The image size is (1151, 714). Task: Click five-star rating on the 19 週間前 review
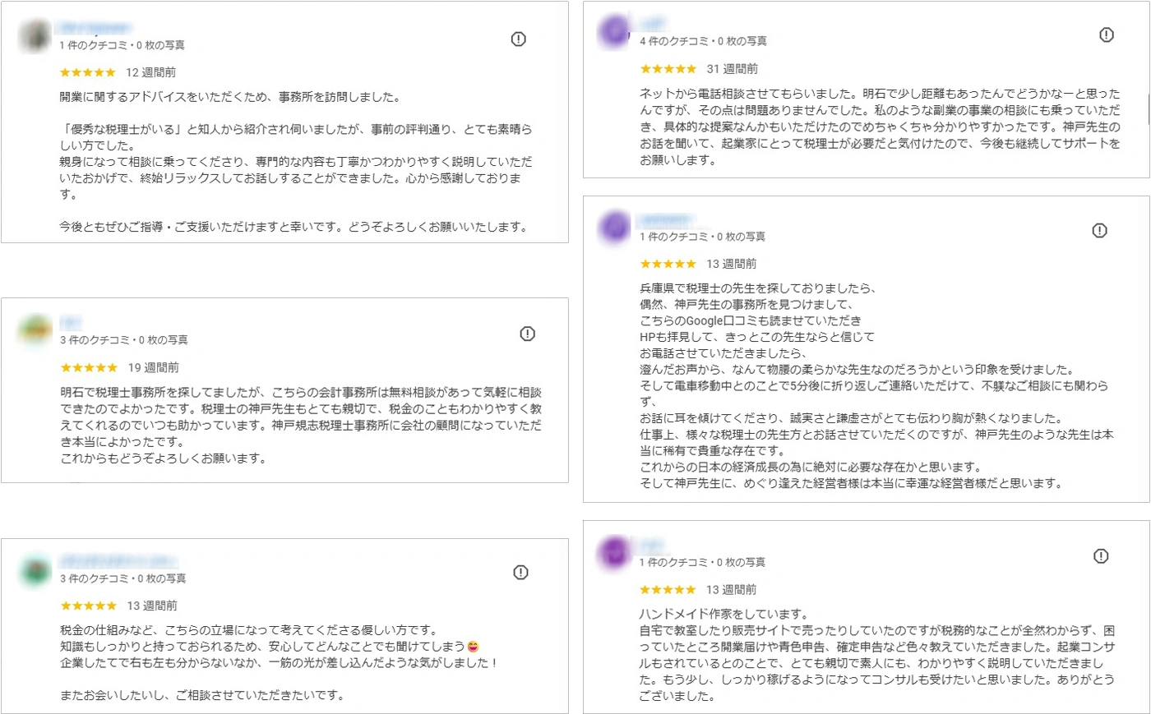[89, 367]
